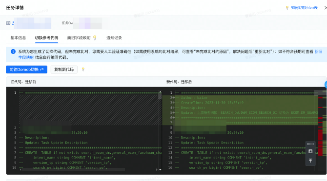This screenshot has height=181, width=327.
Task: Click line 5 'Update: 上游模型切换' in new code
Action: tap(249, 112)
